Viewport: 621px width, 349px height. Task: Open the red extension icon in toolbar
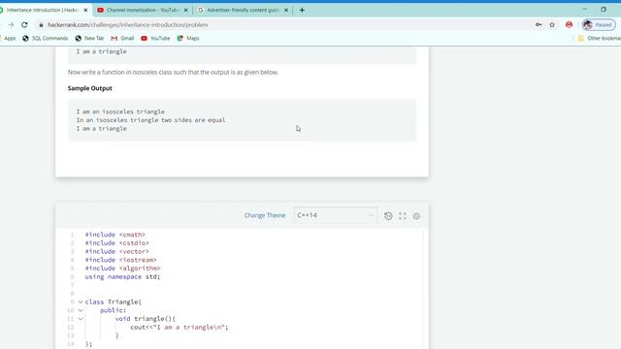(570, 24)
